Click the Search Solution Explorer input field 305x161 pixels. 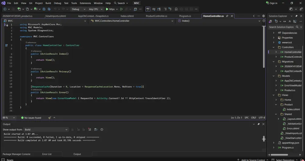pos(281,27)
